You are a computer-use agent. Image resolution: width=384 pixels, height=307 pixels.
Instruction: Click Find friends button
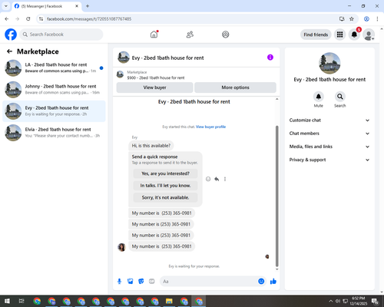pyautogui.click(x=316, y=35)
